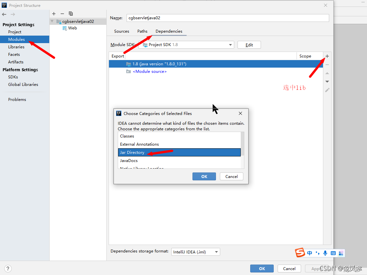Open the Sogou soft keyboard icon
The width and height of the screenshot is (367, 275).
click(x=333, y=253)
